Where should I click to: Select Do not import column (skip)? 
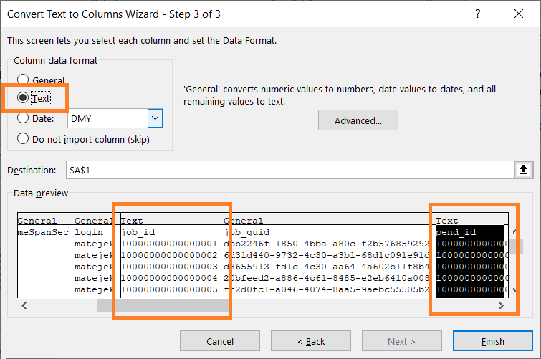(24, 138)
